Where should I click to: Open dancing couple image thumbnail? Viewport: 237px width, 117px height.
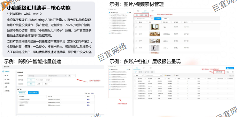[154, 48]
